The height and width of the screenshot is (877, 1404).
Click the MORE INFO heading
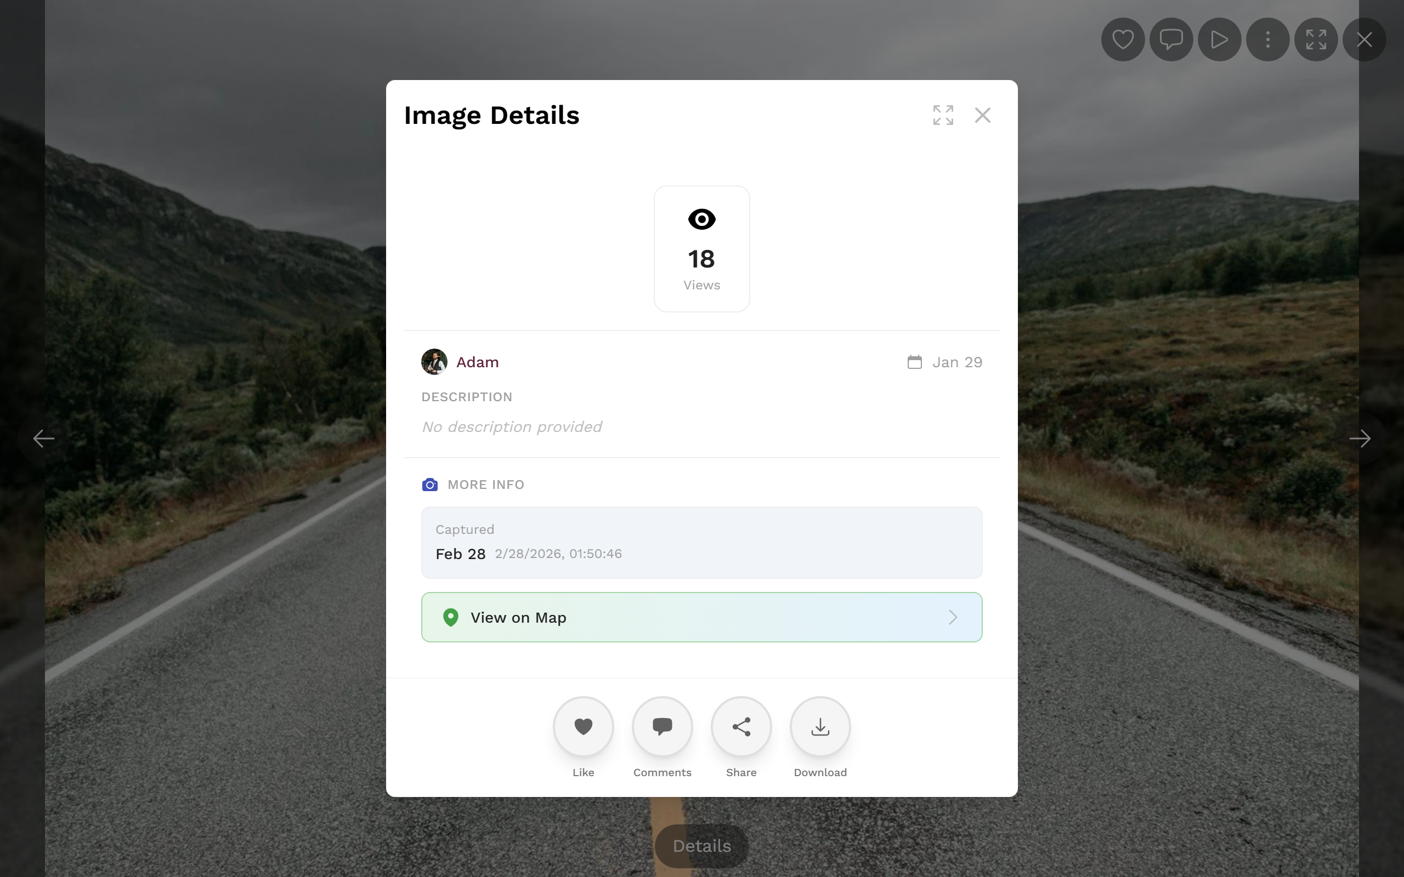coord(485,485)
